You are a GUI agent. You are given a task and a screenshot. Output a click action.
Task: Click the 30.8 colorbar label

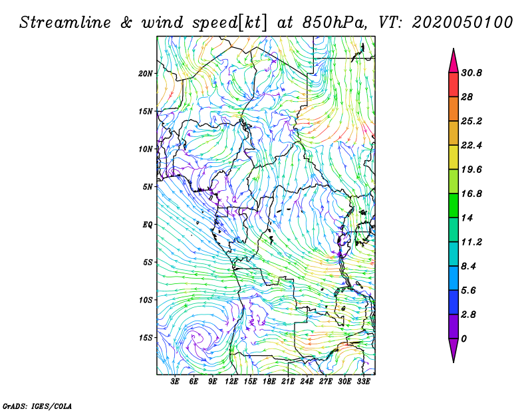pos(472,72)
